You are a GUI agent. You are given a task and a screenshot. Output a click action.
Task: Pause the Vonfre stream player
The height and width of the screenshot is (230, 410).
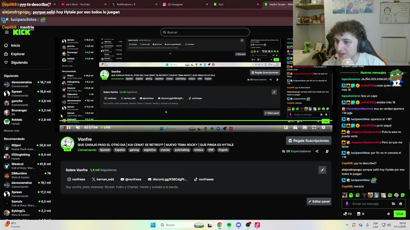point(68,127)
